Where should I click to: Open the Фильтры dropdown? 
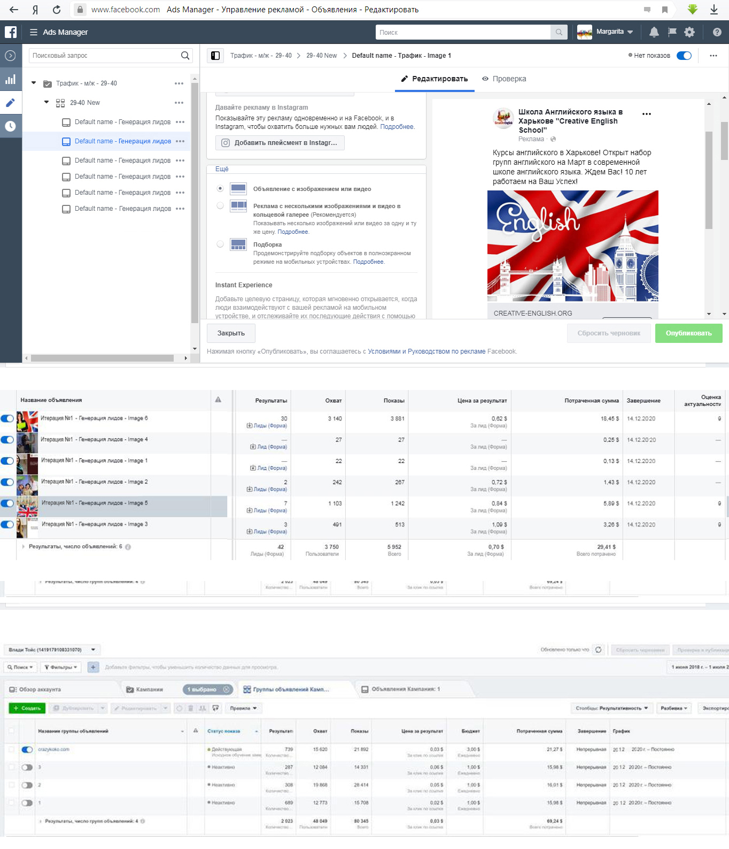coord(60,667)
